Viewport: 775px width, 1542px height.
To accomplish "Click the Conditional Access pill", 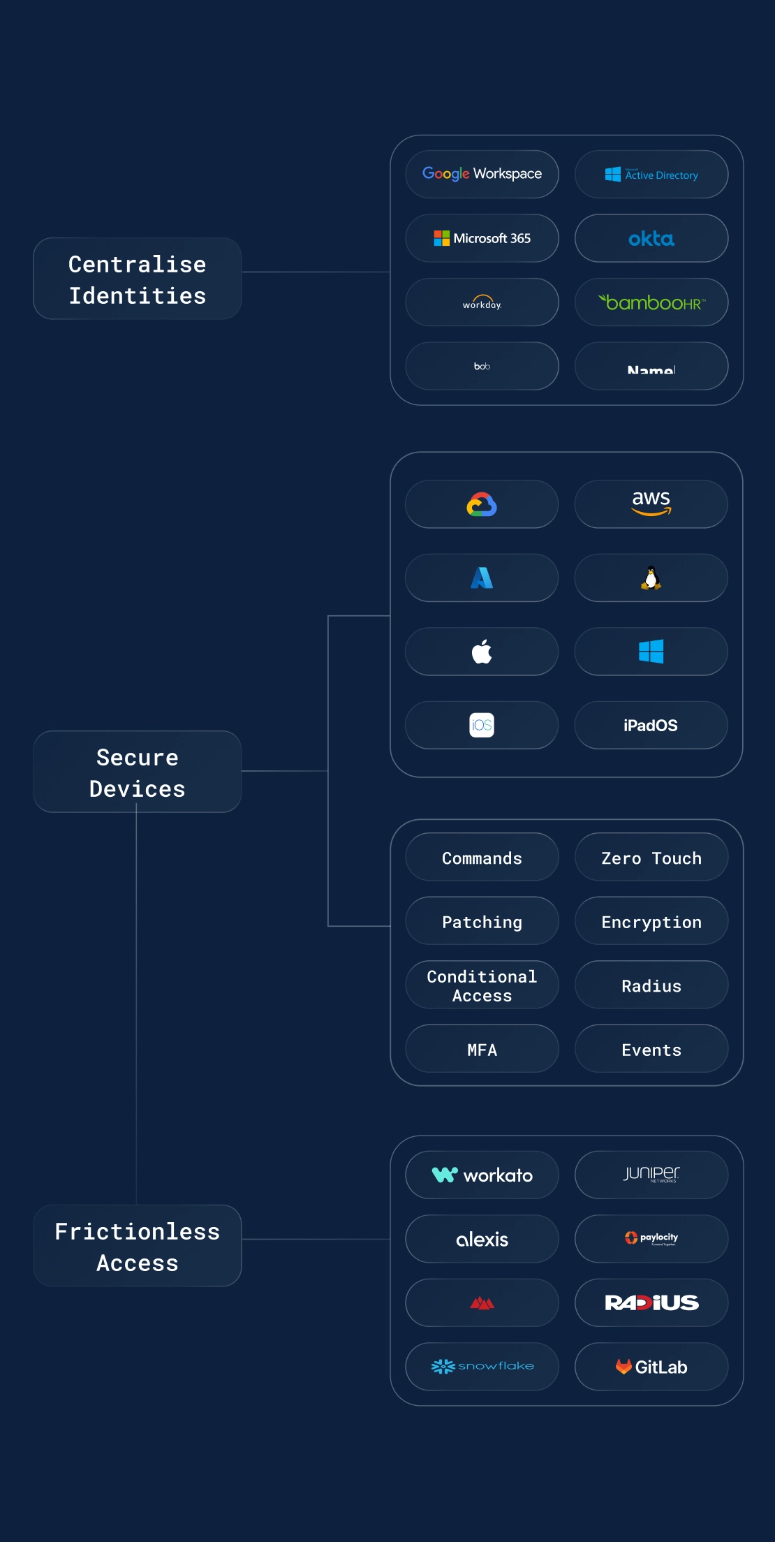I will coord(482,985).
